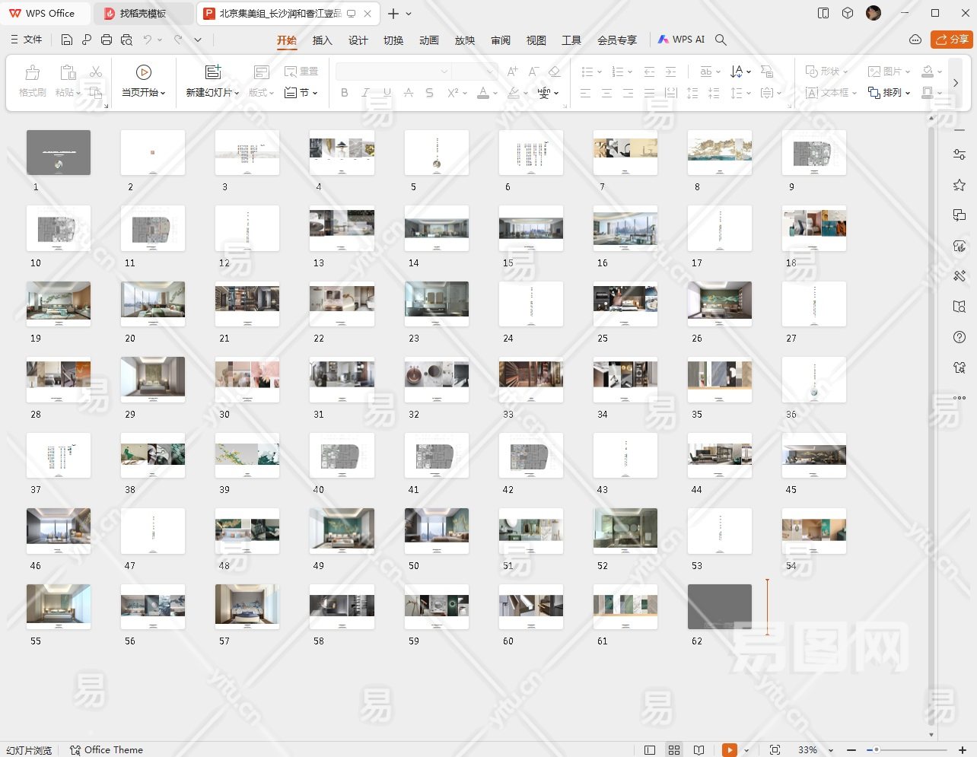Image resolution: width=977 pixels, height=757 pixels.
Task: Open the 节 section dropdown
Action: (x=301, y=93)
